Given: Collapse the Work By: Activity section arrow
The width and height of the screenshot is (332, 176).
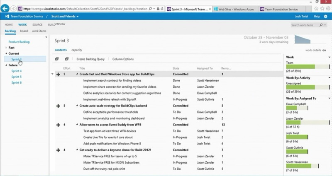Looking at the screenshot, I should [x=329, y=78].
